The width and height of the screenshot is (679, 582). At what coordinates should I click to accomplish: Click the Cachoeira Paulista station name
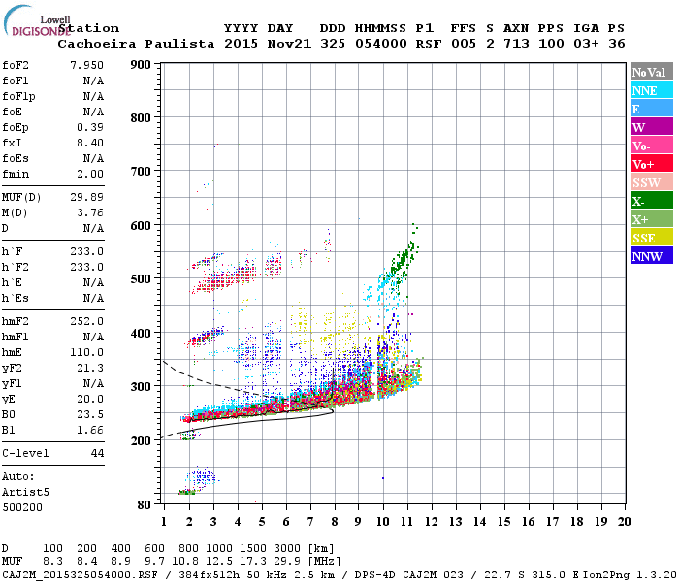(136, 44)
